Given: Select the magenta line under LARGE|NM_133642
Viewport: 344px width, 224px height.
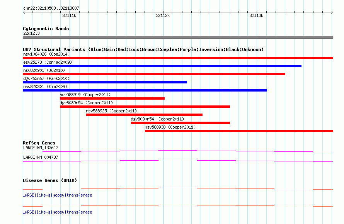Looking at the screenshot, I should [178, 151].
